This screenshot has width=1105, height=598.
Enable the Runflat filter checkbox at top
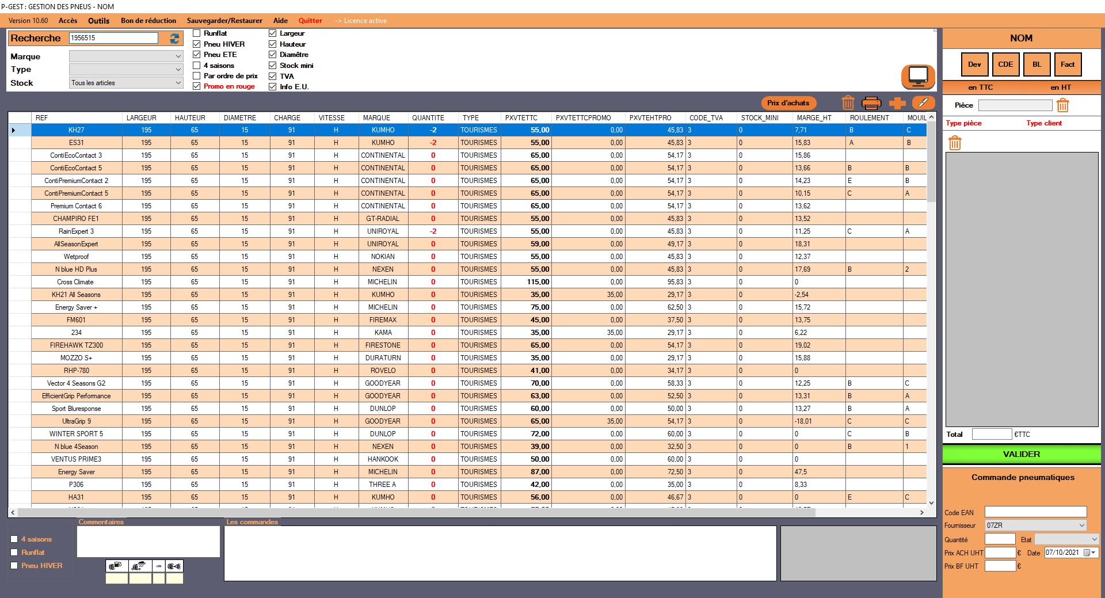197,33
